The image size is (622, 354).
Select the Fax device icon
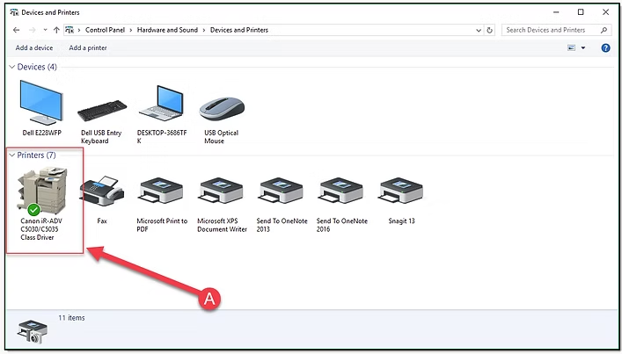(101, 191)
